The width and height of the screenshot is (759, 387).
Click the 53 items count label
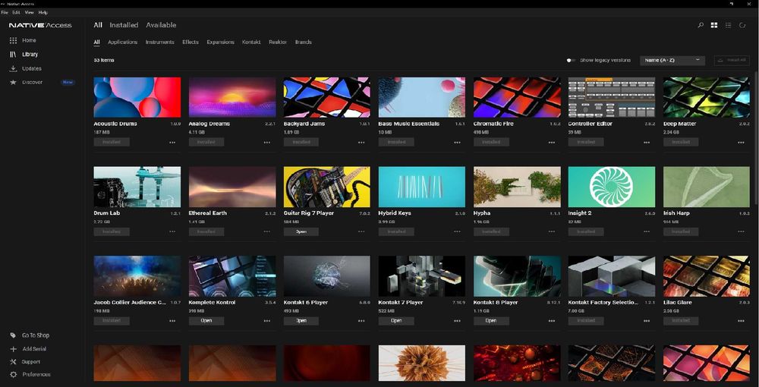tap(103, 61)
